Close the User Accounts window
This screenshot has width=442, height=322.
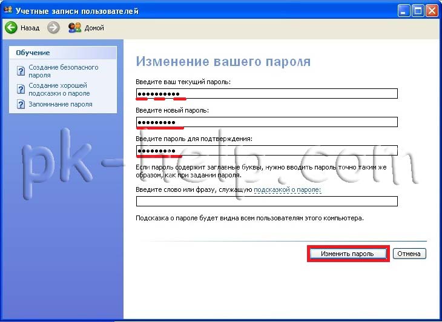pyautogui.click(x=432, y=11)
